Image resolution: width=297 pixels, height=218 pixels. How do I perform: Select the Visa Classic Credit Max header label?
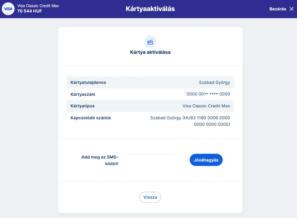click(x=38, y=6)
